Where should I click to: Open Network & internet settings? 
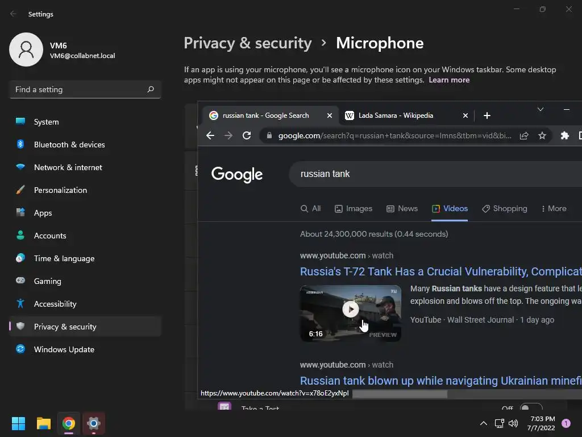coord(85,167)
